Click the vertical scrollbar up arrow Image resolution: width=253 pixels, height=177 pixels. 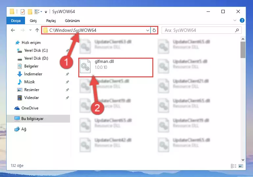243,39
